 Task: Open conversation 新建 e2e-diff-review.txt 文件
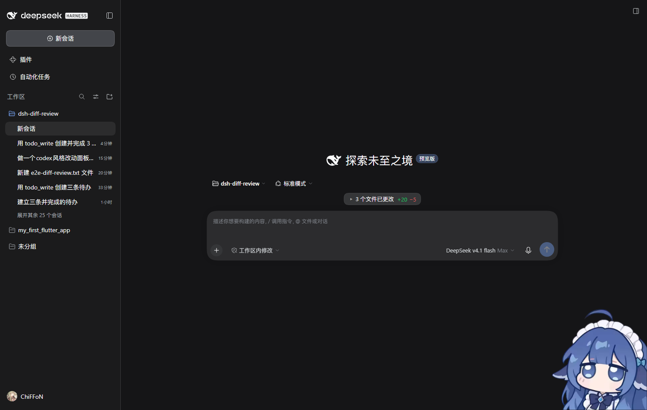pos(60,173)
